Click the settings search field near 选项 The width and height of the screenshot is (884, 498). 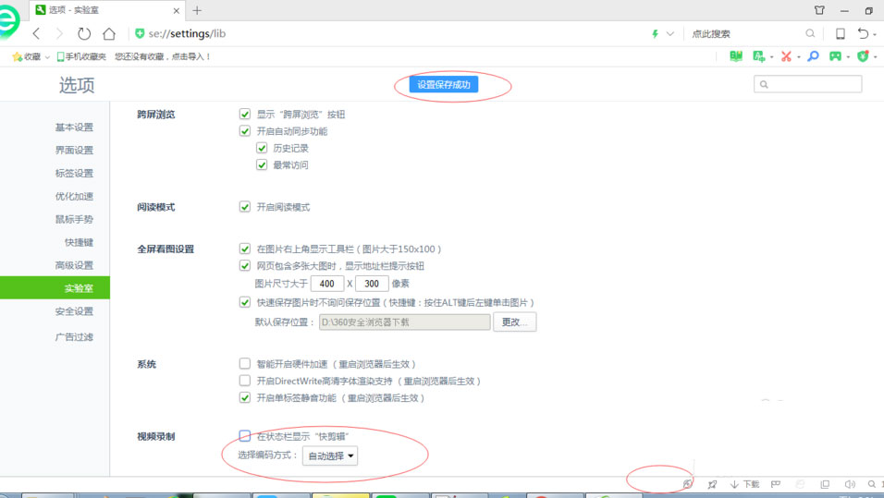807,84
